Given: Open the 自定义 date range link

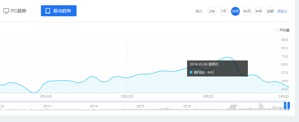Looking at the screenshot, I should pyautogui.click(x=282, y=11).
